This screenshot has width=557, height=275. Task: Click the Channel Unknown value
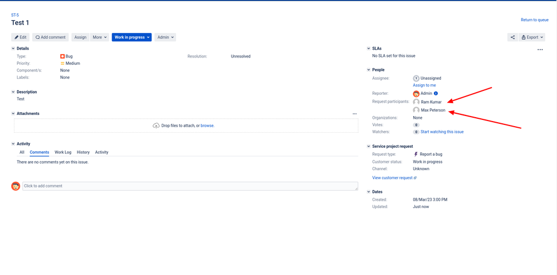click(x=421, y=169)
